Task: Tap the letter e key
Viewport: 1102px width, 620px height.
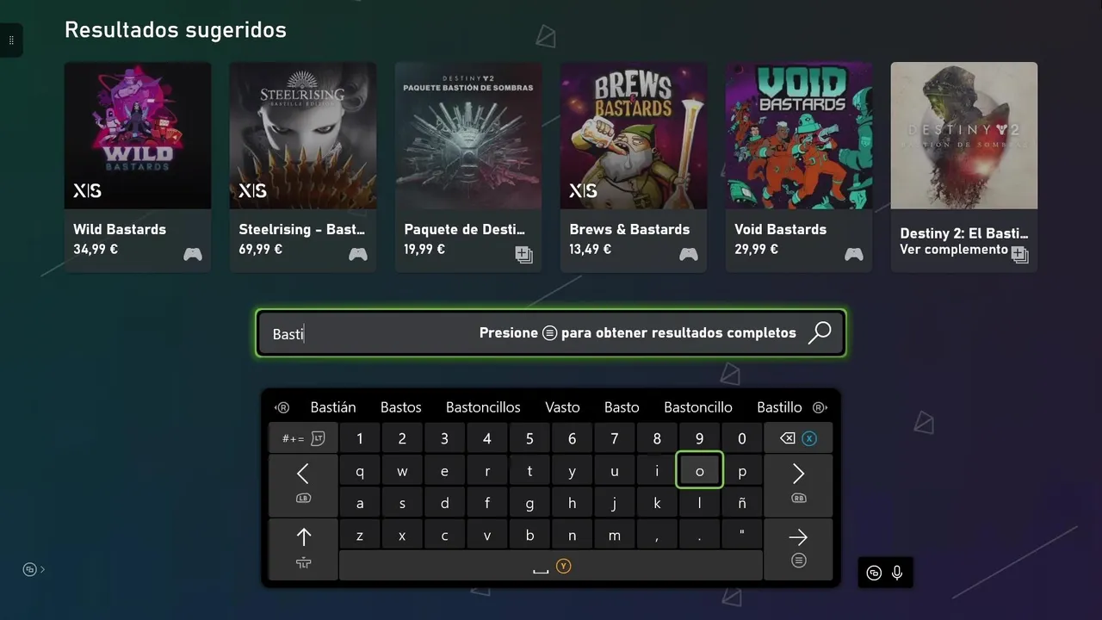Action: pyautogui.click(x=444, y=471)
